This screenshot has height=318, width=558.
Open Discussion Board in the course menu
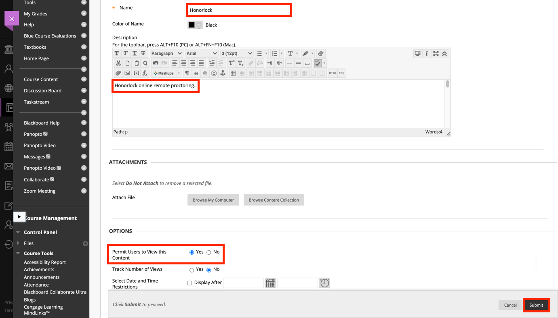pyautogui.click(x=42, y=91)
